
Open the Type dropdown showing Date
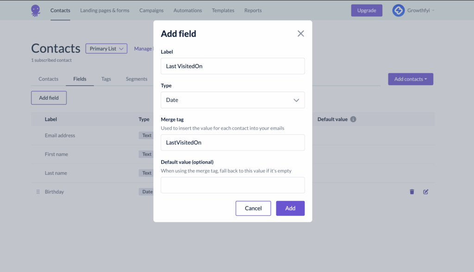point(232,100)
